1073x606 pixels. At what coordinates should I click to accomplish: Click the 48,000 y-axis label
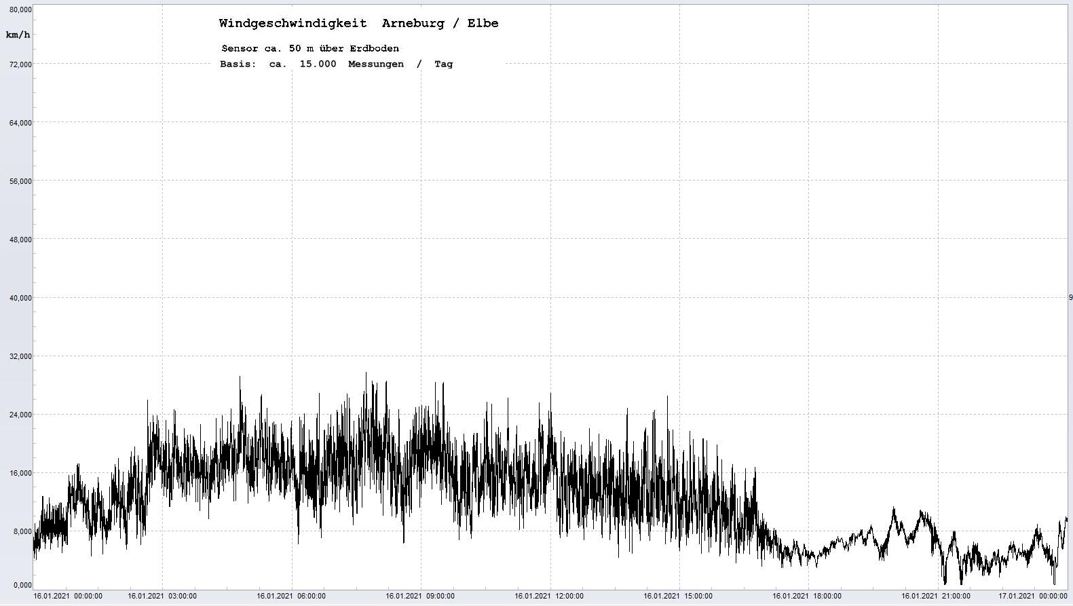point(20,240)
